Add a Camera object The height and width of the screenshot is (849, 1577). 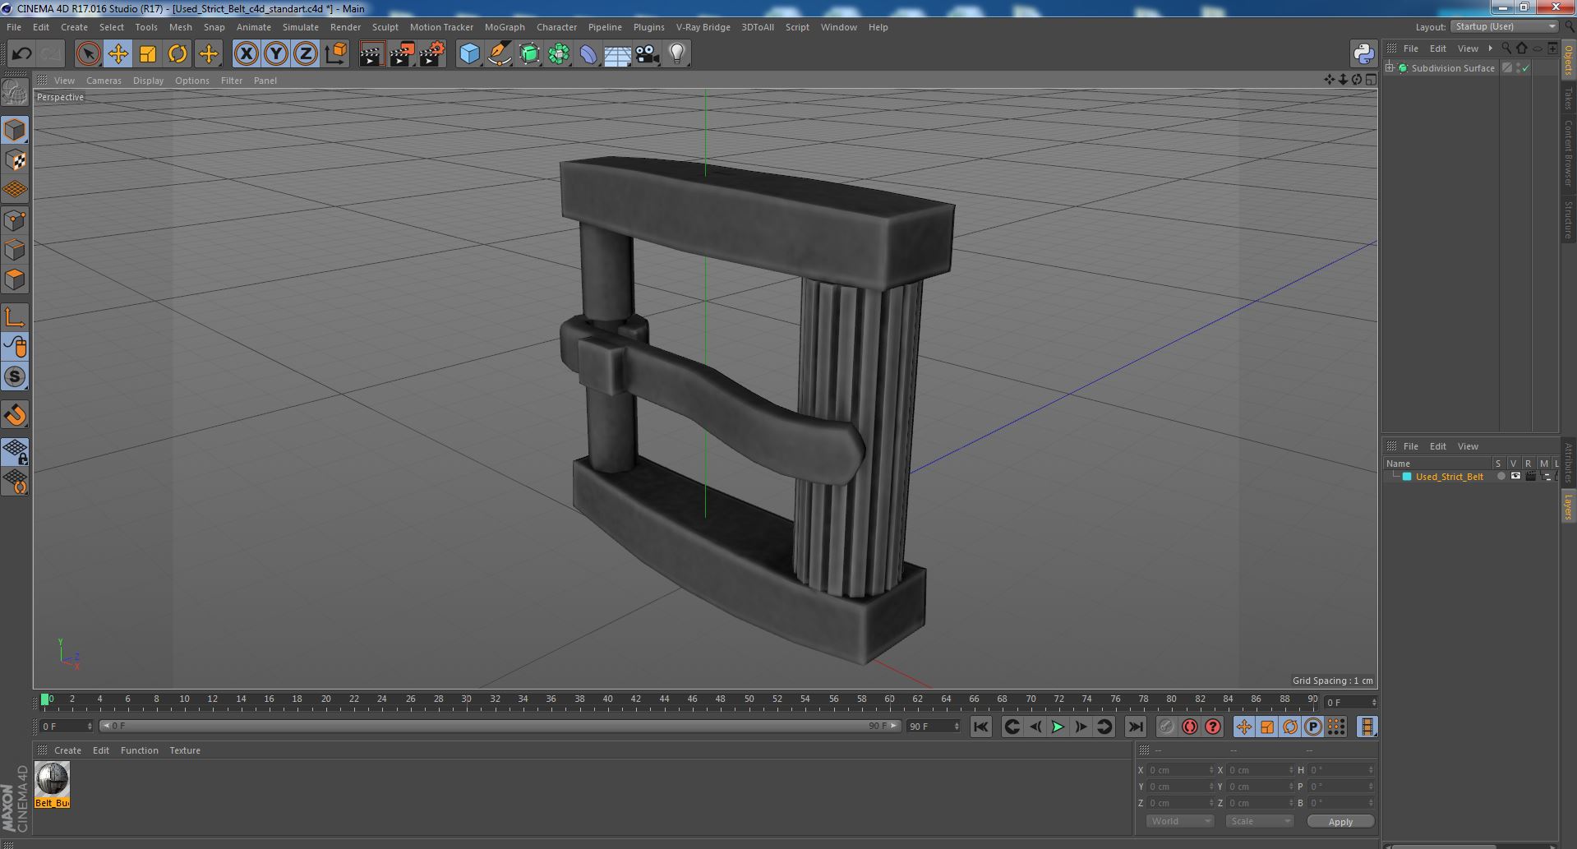click(648, 54)
